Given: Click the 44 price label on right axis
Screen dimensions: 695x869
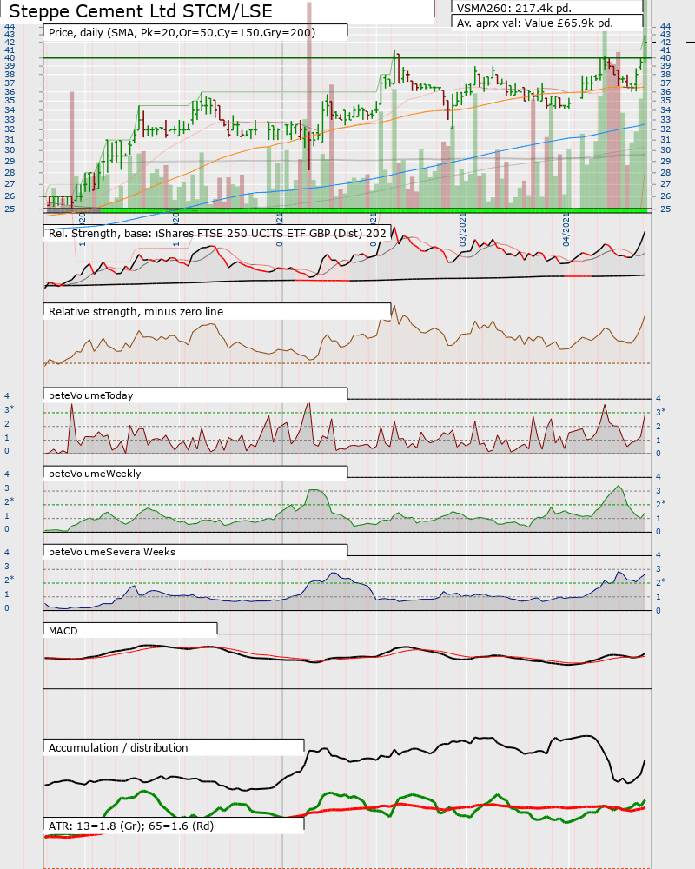Looking at the screenshot, I should point(665,26).
